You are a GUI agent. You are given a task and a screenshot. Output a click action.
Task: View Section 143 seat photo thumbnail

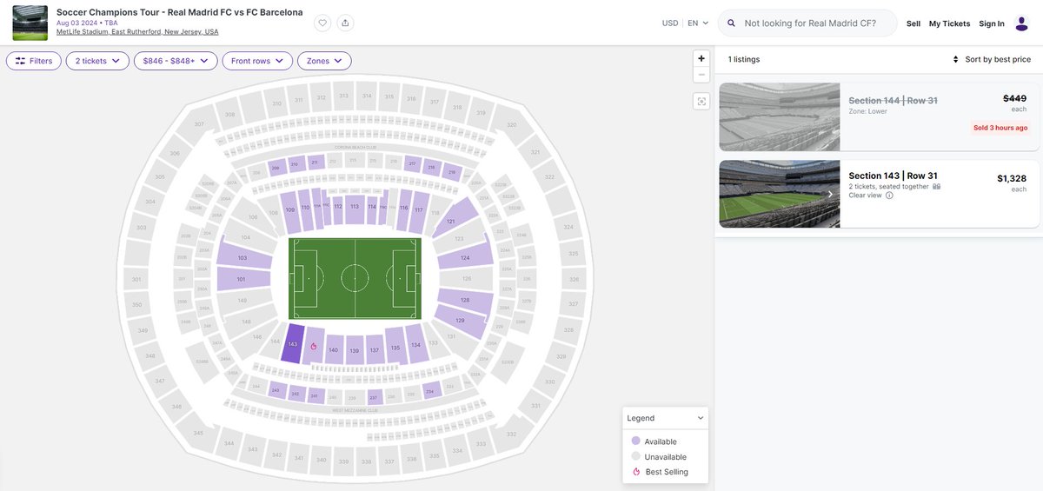pos(780,194)
